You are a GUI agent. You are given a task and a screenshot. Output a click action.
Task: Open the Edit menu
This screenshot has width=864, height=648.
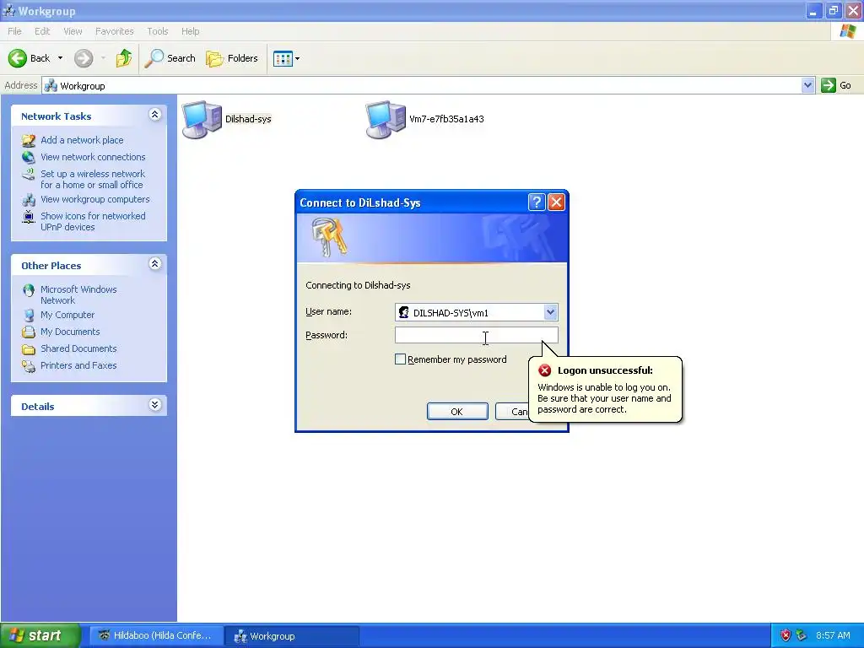coord(42,31)
